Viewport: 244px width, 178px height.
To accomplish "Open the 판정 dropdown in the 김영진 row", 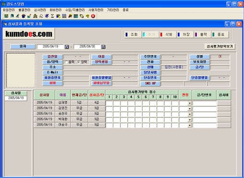I will click(x=190, y=109).
